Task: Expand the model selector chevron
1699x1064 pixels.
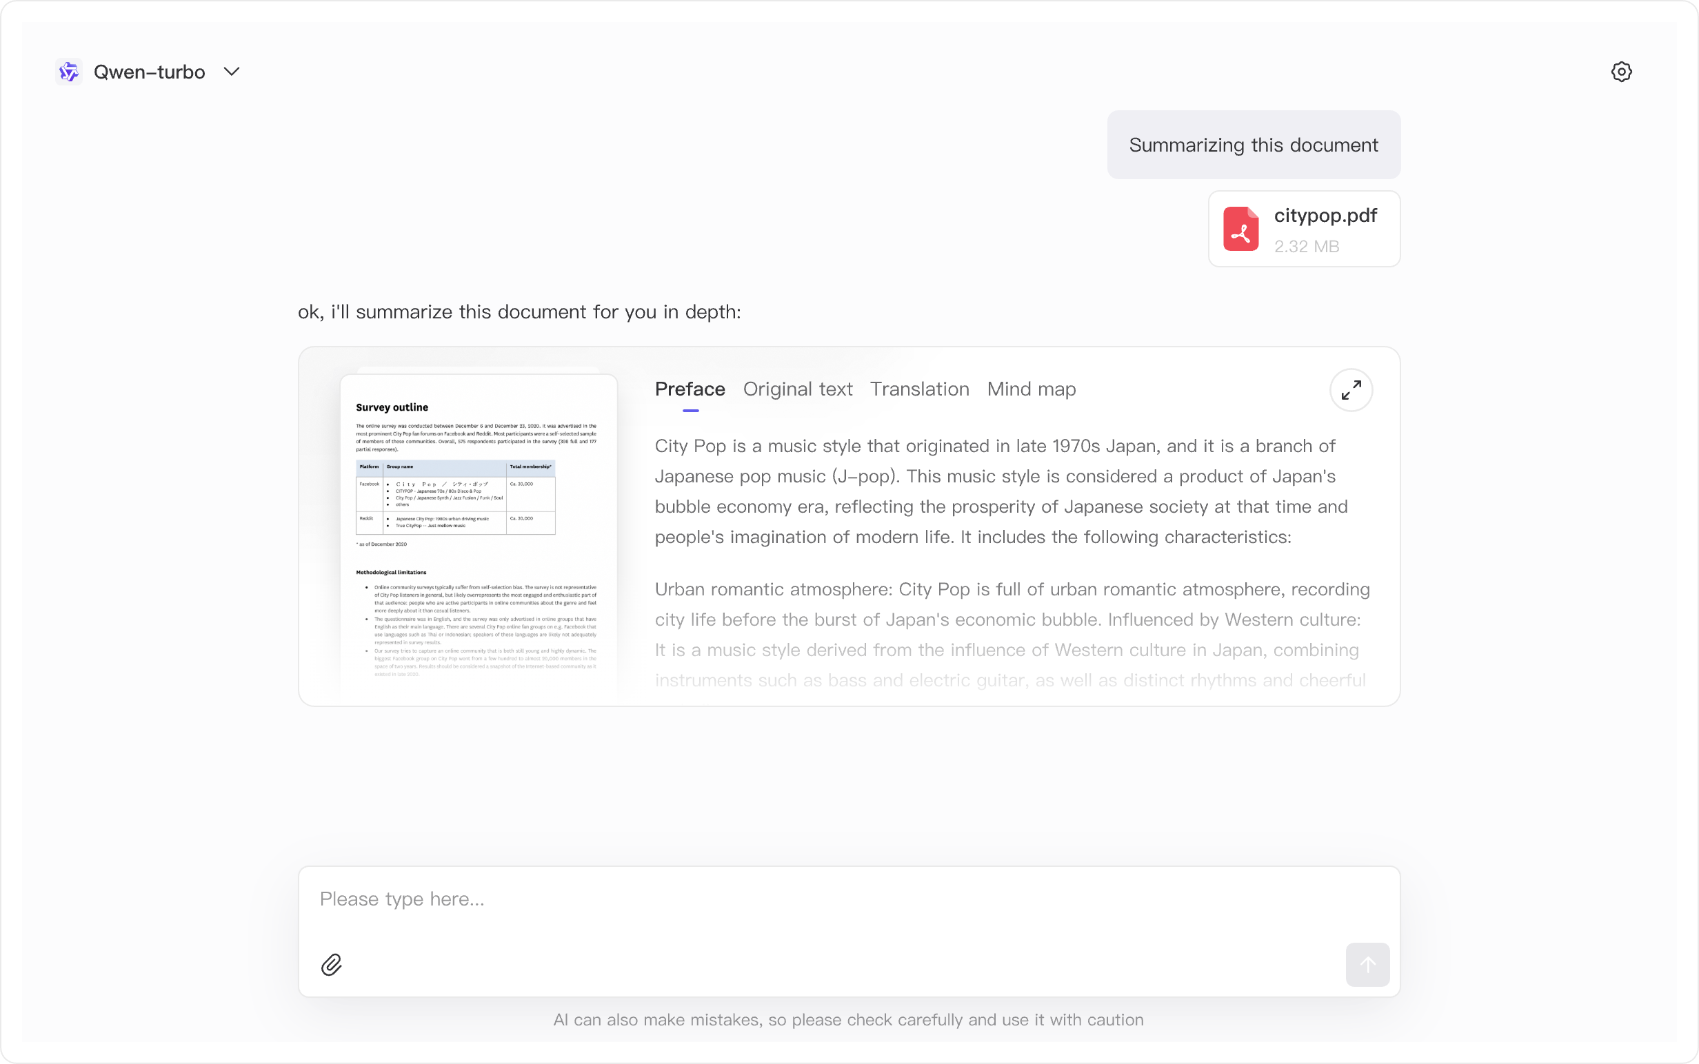Action: tap(232, 72)
